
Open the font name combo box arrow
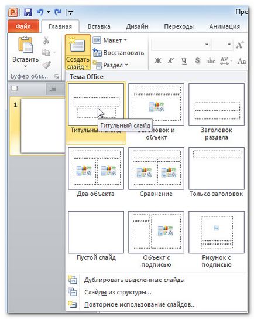(207, 45)
